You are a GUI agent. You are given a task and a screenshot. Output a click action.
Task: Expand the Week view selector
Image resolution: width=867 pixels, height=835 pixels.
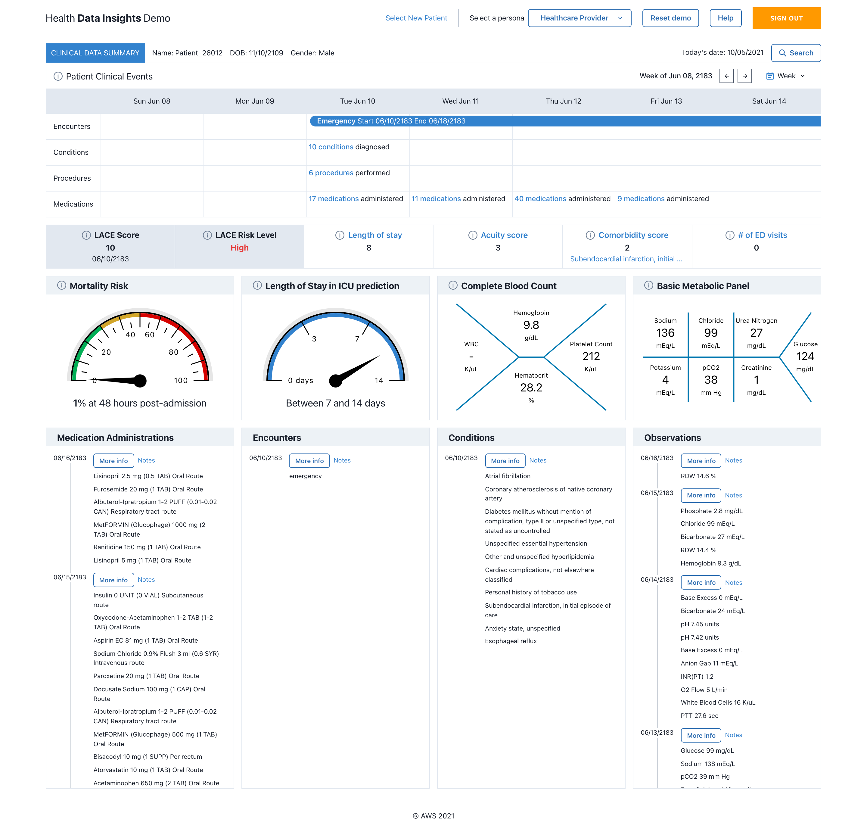click(x=786, y=76)
